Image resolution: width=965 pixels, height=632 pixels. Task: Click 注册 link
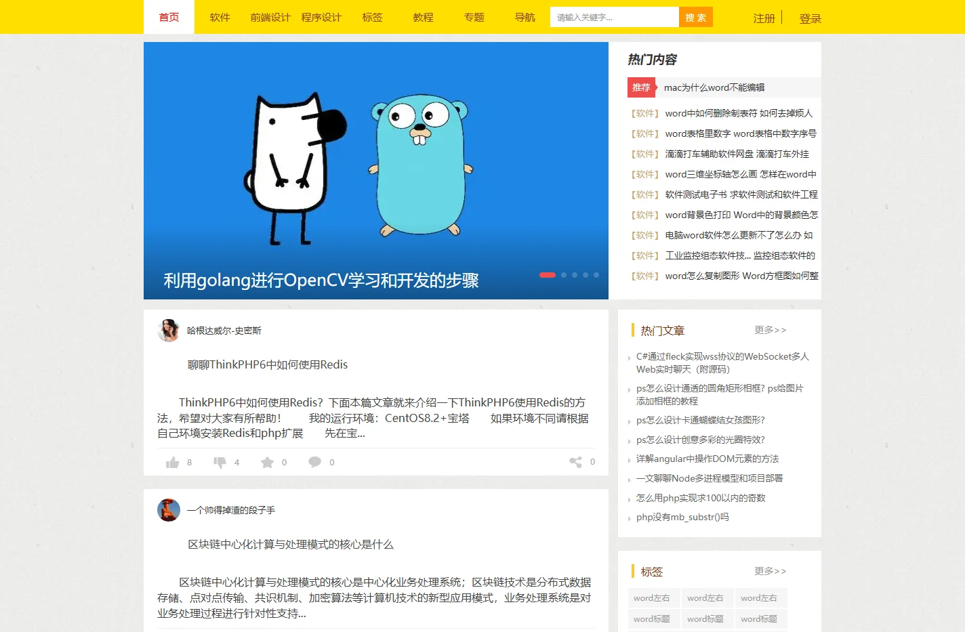tap(764, 18)
